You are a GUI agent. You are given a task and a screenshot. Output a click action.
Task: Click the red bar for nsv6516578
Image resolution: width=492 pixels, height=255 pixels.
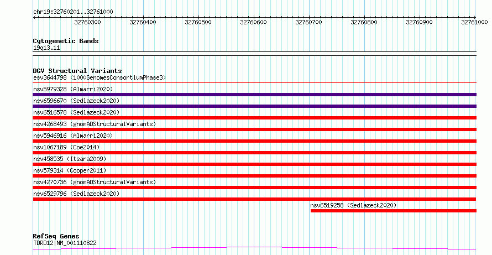[254, 118]
